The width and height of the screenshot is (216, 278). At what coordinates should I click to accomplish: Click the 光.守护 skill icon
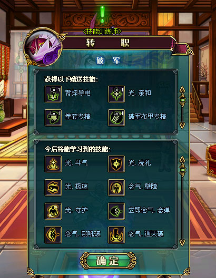53,211
